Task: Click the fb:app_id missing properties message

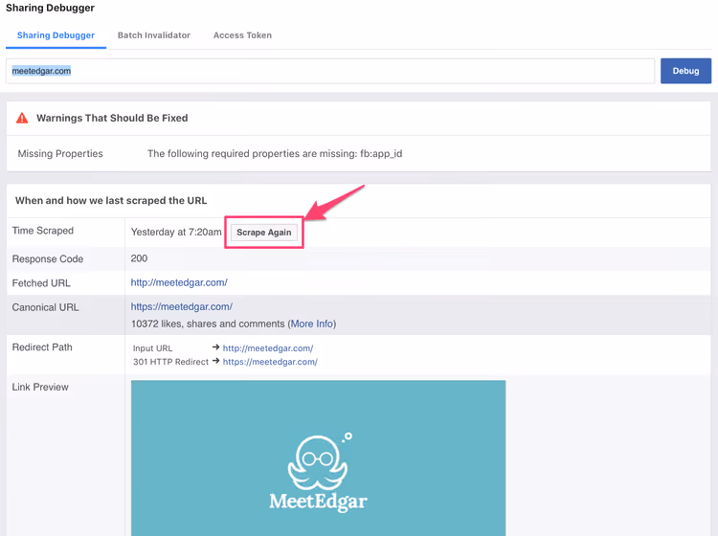Action: (275, 154)
